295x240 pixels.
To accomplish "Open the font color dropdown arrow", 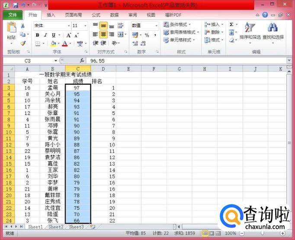I will (x=71, y=44).
